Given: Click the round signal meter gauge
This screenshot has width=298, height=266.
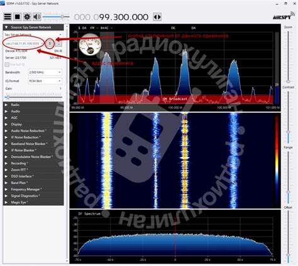Looking at the screenshot, I should (x=91, y=45).
